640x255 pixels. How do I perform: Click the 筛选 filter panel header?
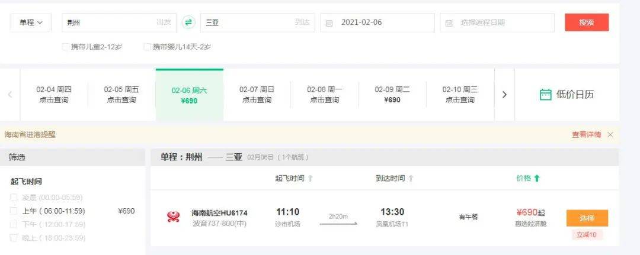[73, 157]
